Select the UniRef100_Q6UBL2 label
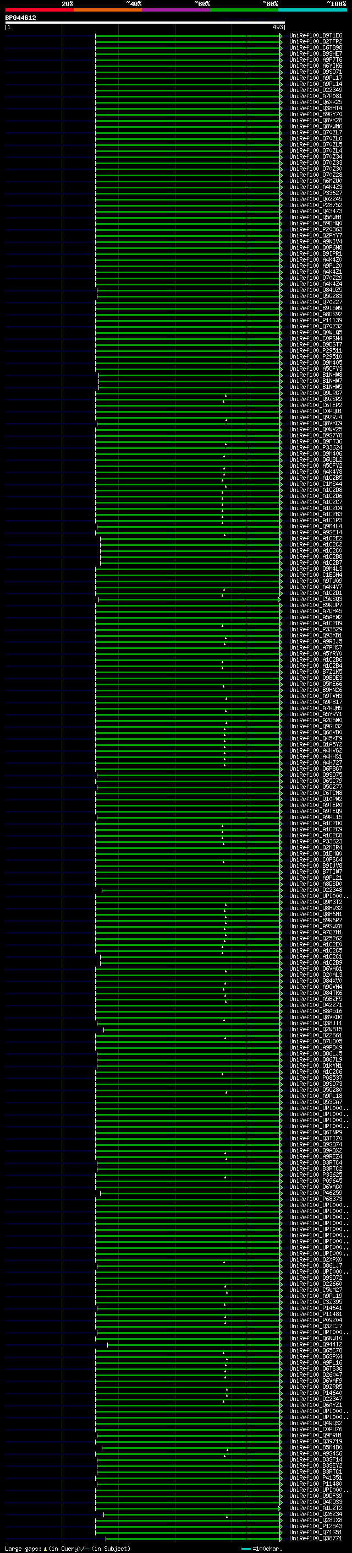Viewport: 352px width, 1553px height. click(x=316, y=460)
